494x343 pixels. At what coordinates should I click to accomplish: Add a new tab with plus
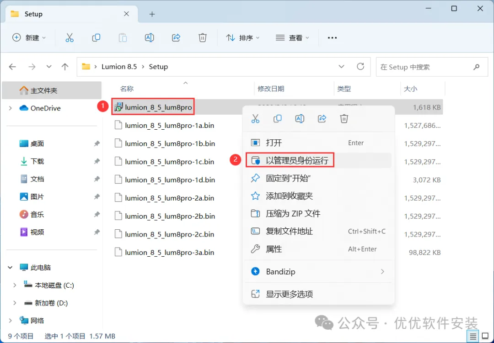coord(152,14)
